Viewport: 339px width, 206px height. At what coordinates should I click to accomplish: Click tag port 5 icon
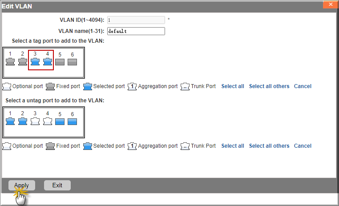[60, 62]
